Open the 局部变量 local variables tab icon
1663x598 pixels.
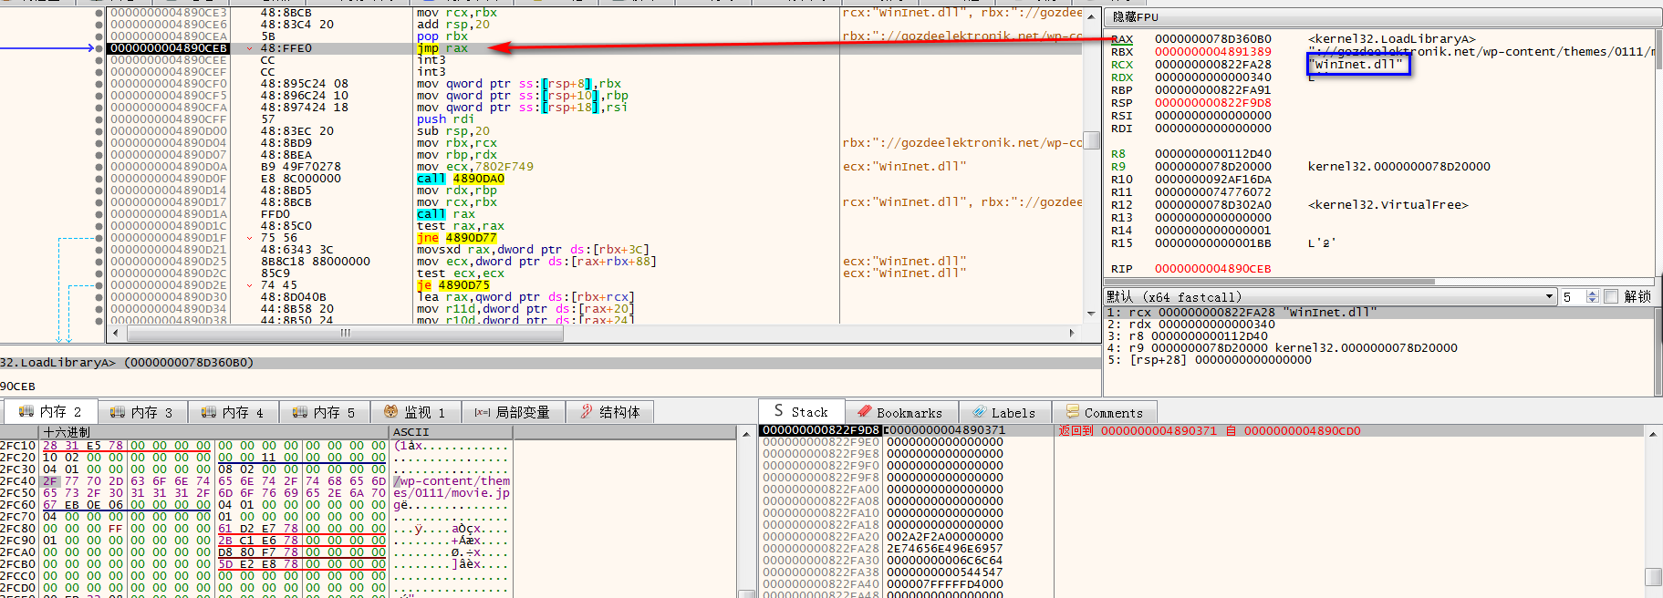[483, 412]
